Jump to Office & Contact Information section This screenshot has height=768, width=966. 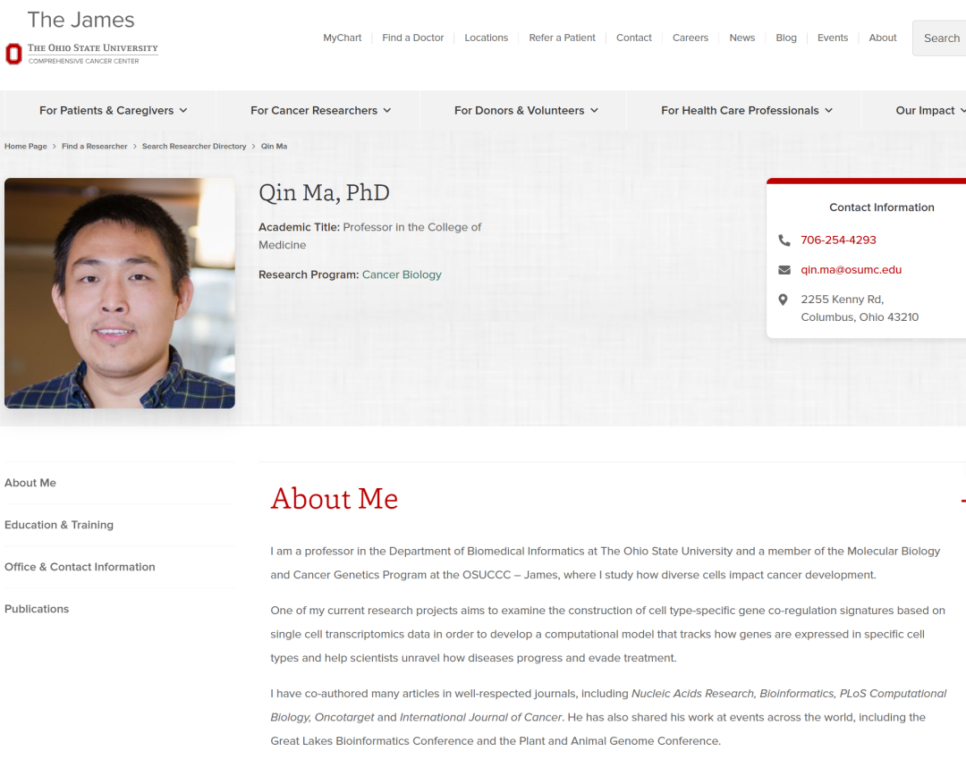click(x=80, y=567)
